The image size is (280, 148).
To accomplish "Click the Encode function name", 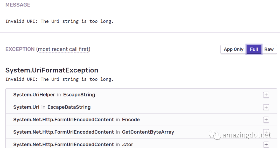I will tap(131, 120).
